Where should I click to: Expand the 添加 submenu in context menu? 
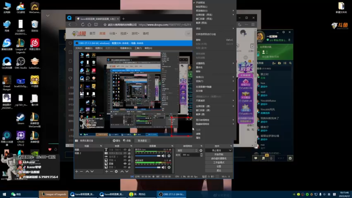point(214,29)
